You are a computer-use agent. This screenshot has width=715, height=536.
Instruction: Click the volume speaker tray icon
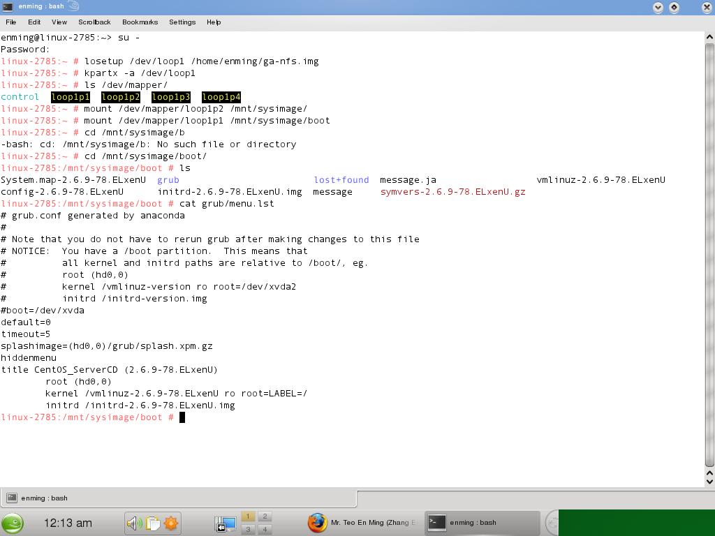pyautogui.click(x=134, y=523)
